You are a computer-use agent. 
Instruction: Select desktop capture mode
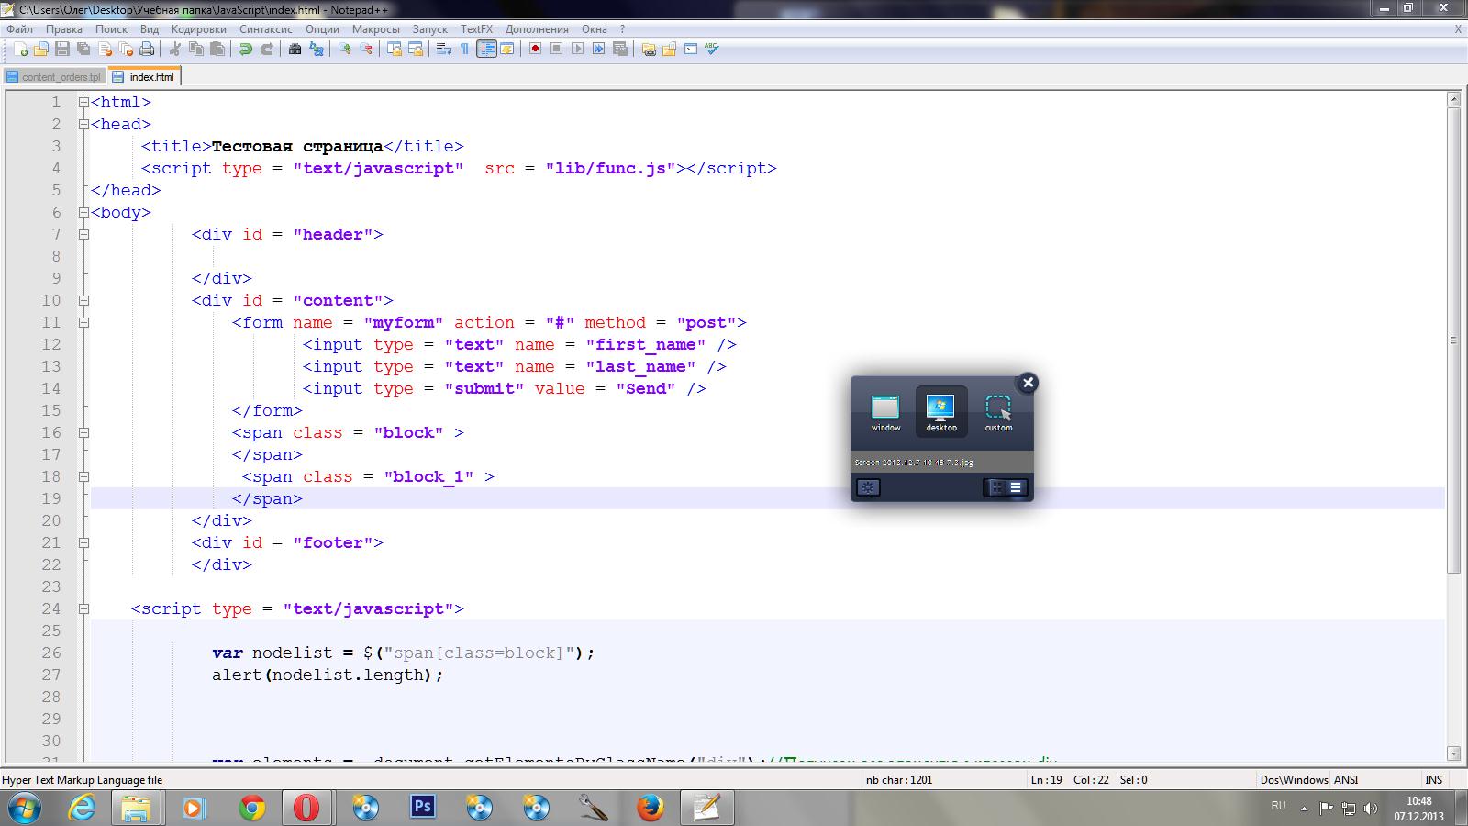941,412
